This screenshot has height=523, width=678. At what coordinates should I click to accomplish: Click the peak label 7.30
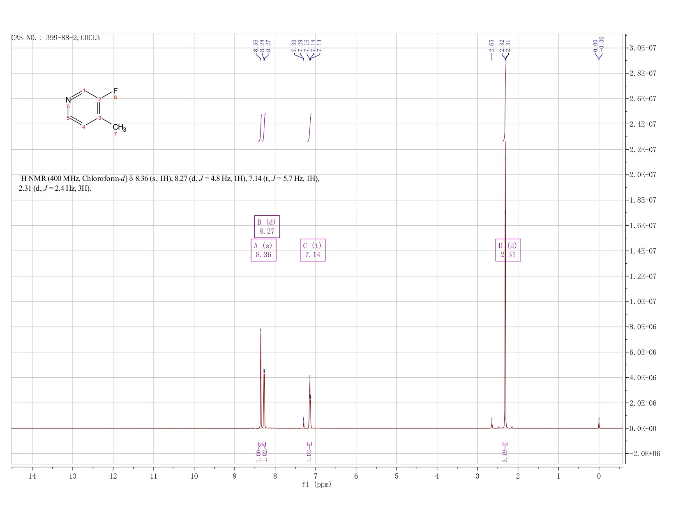(x=293, y=45)
